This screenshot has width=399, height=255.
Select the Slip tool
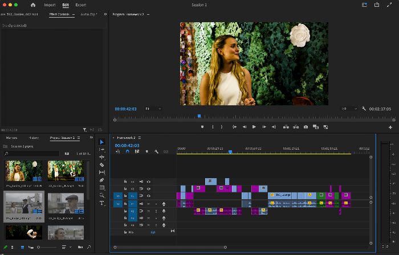[102, 172]
